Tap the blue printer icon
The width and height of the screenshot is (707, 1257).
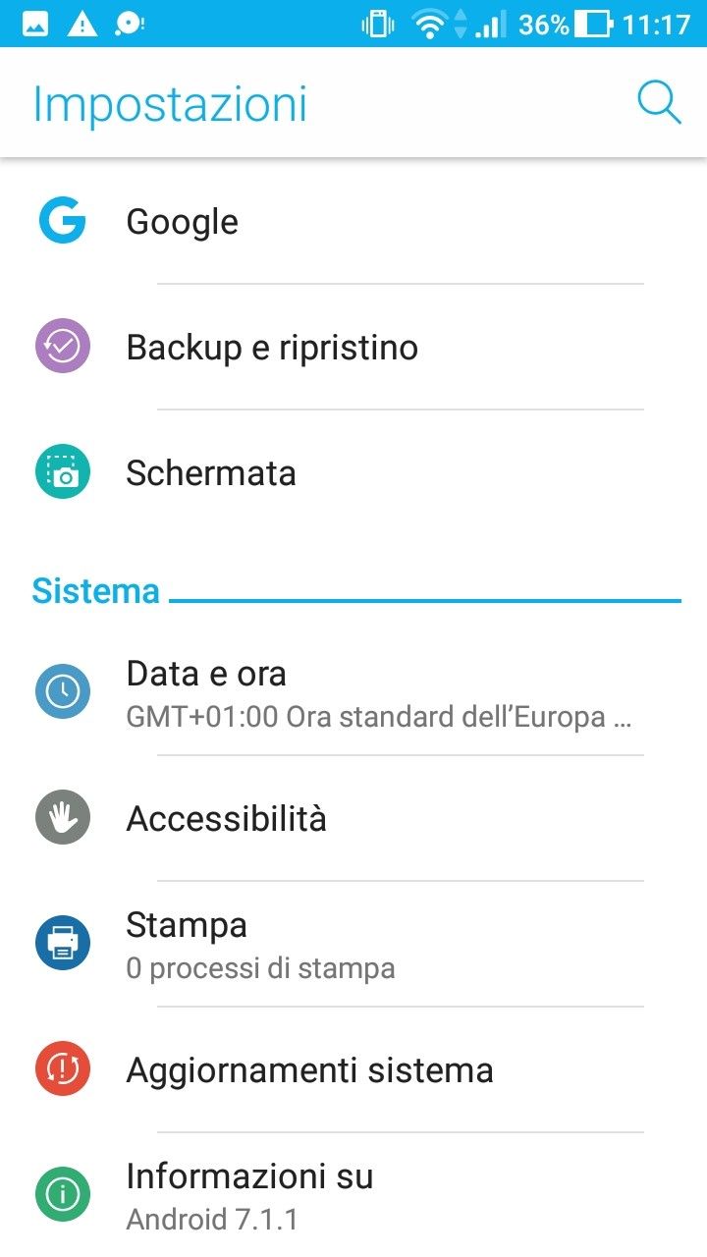point(63,944)
